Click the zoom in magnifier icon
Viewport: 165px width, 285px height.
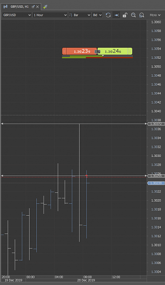coord(133,15)
